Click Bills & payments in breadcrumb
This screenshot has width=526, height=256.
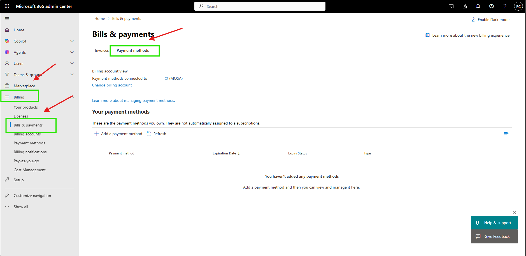click(127, 18)
